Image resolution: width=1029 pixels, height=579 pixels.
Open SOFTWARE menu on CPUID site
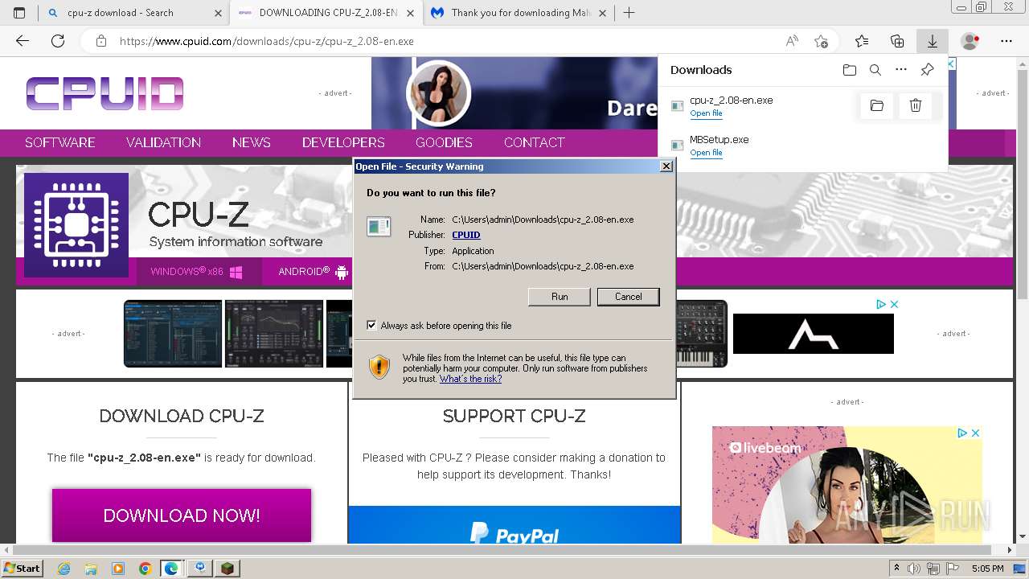(x=59, y=142)
